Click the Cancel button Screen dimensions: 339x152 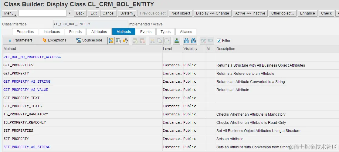pyautogui.click(x=108, y=13)
